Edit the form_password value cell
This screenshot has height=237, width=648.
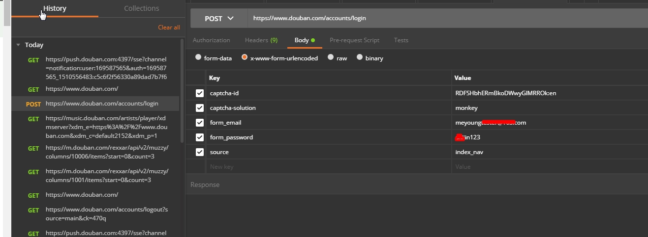pos(550,137)
